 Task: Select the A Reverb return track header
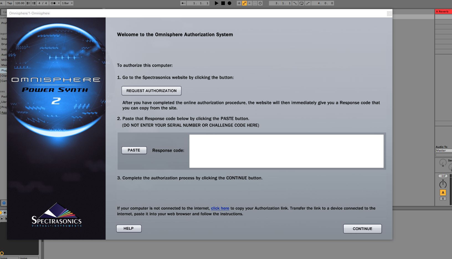443,12
